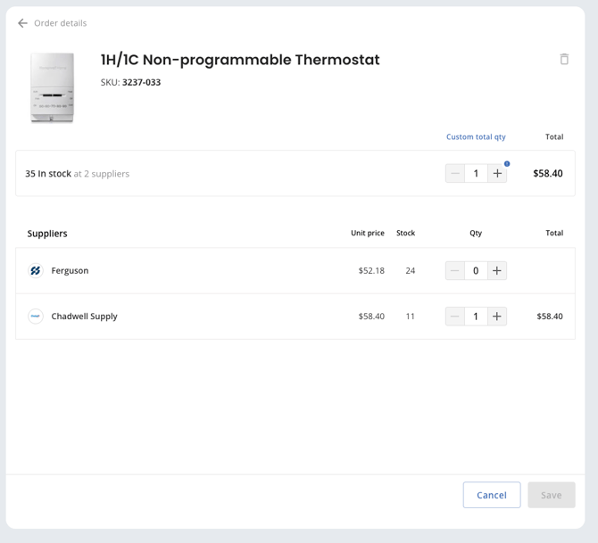Increase custom total quantity with plus

point(497,173)
